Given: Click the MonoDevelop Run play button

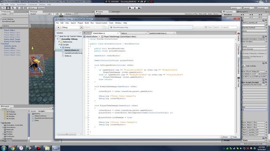Looking at the screenshot, I should (59, 27).
